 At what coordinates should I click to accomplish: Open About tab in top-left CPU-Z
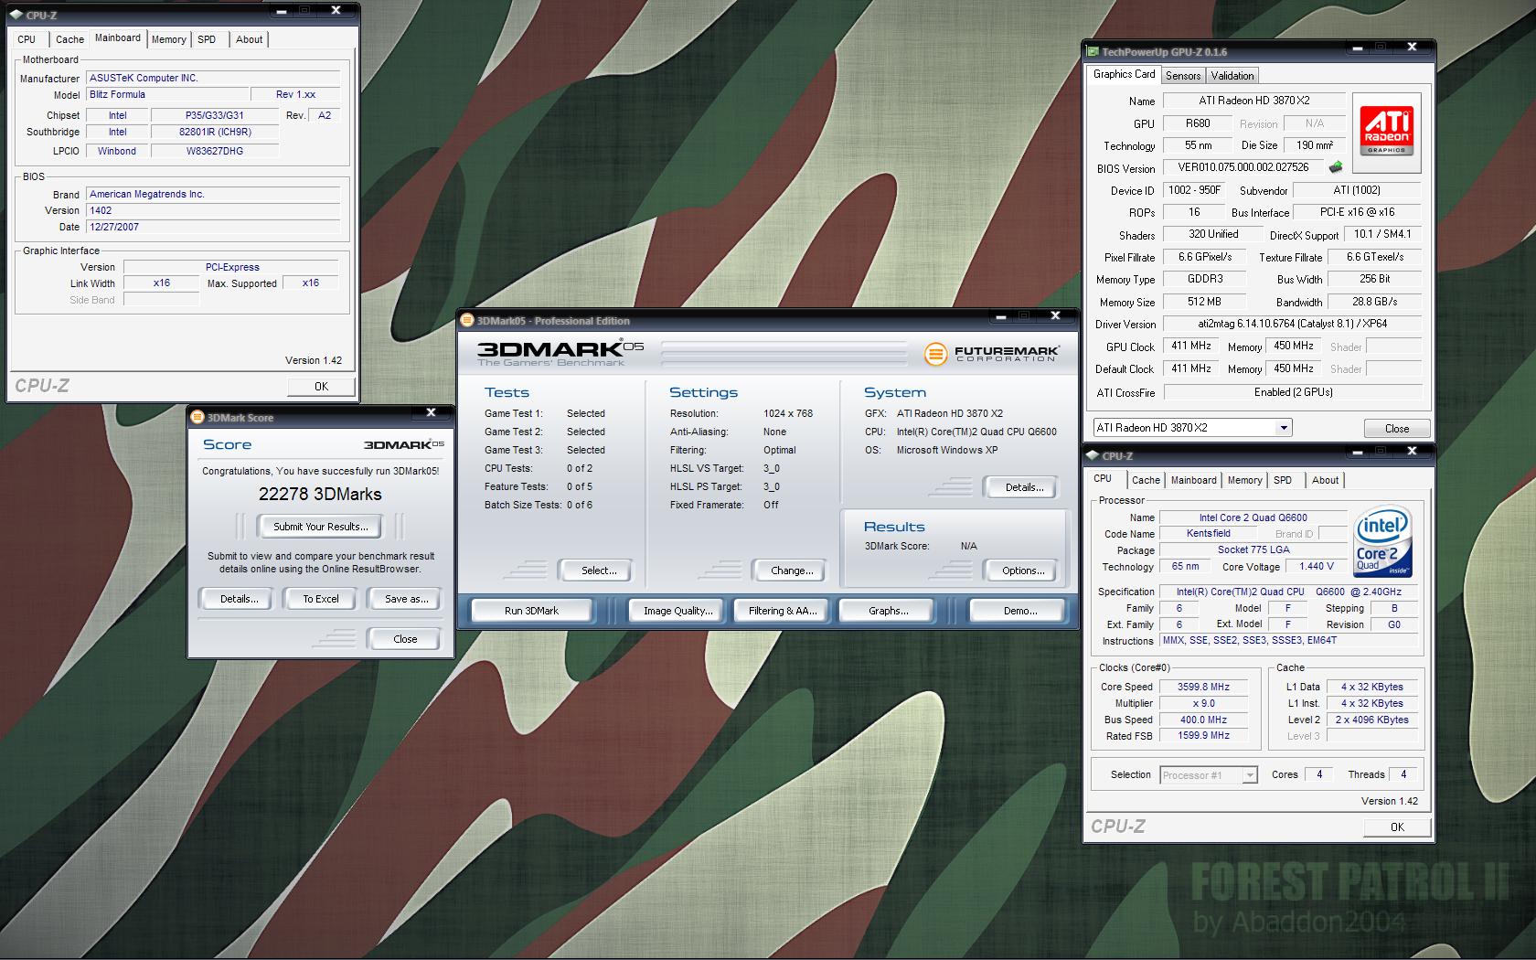tap(249, 39)
